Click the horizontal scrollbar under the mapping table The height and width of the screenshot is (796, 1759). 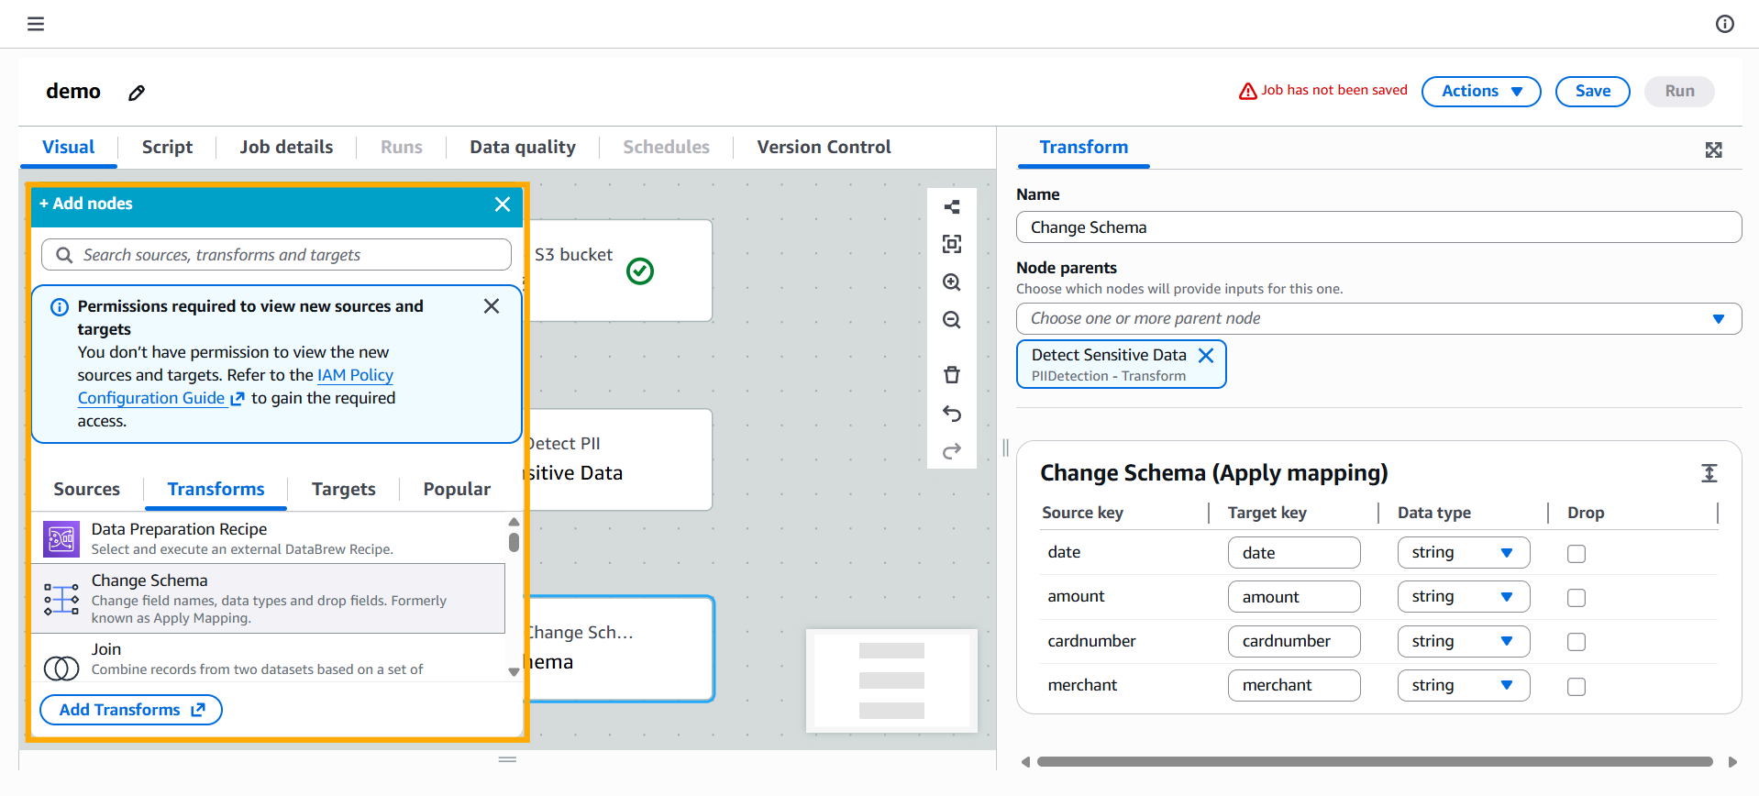coord(1375,762)
